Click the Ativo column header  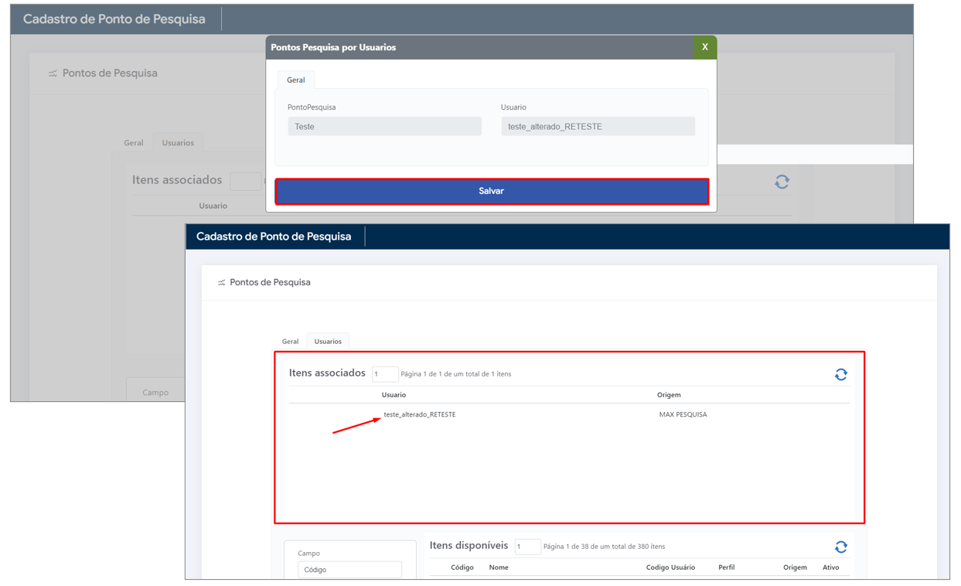(830, 567)
